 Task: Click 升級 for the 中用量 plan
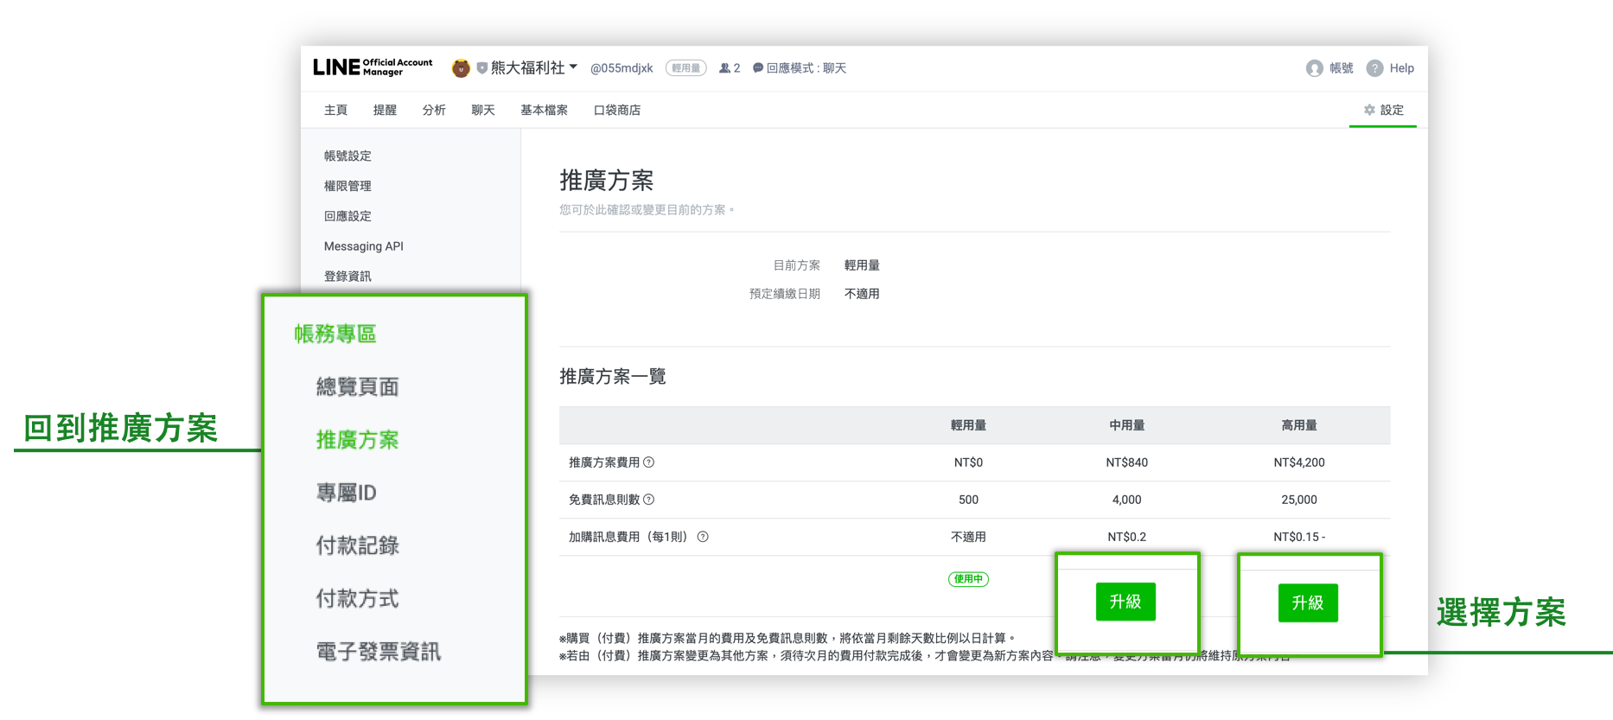1125,602
